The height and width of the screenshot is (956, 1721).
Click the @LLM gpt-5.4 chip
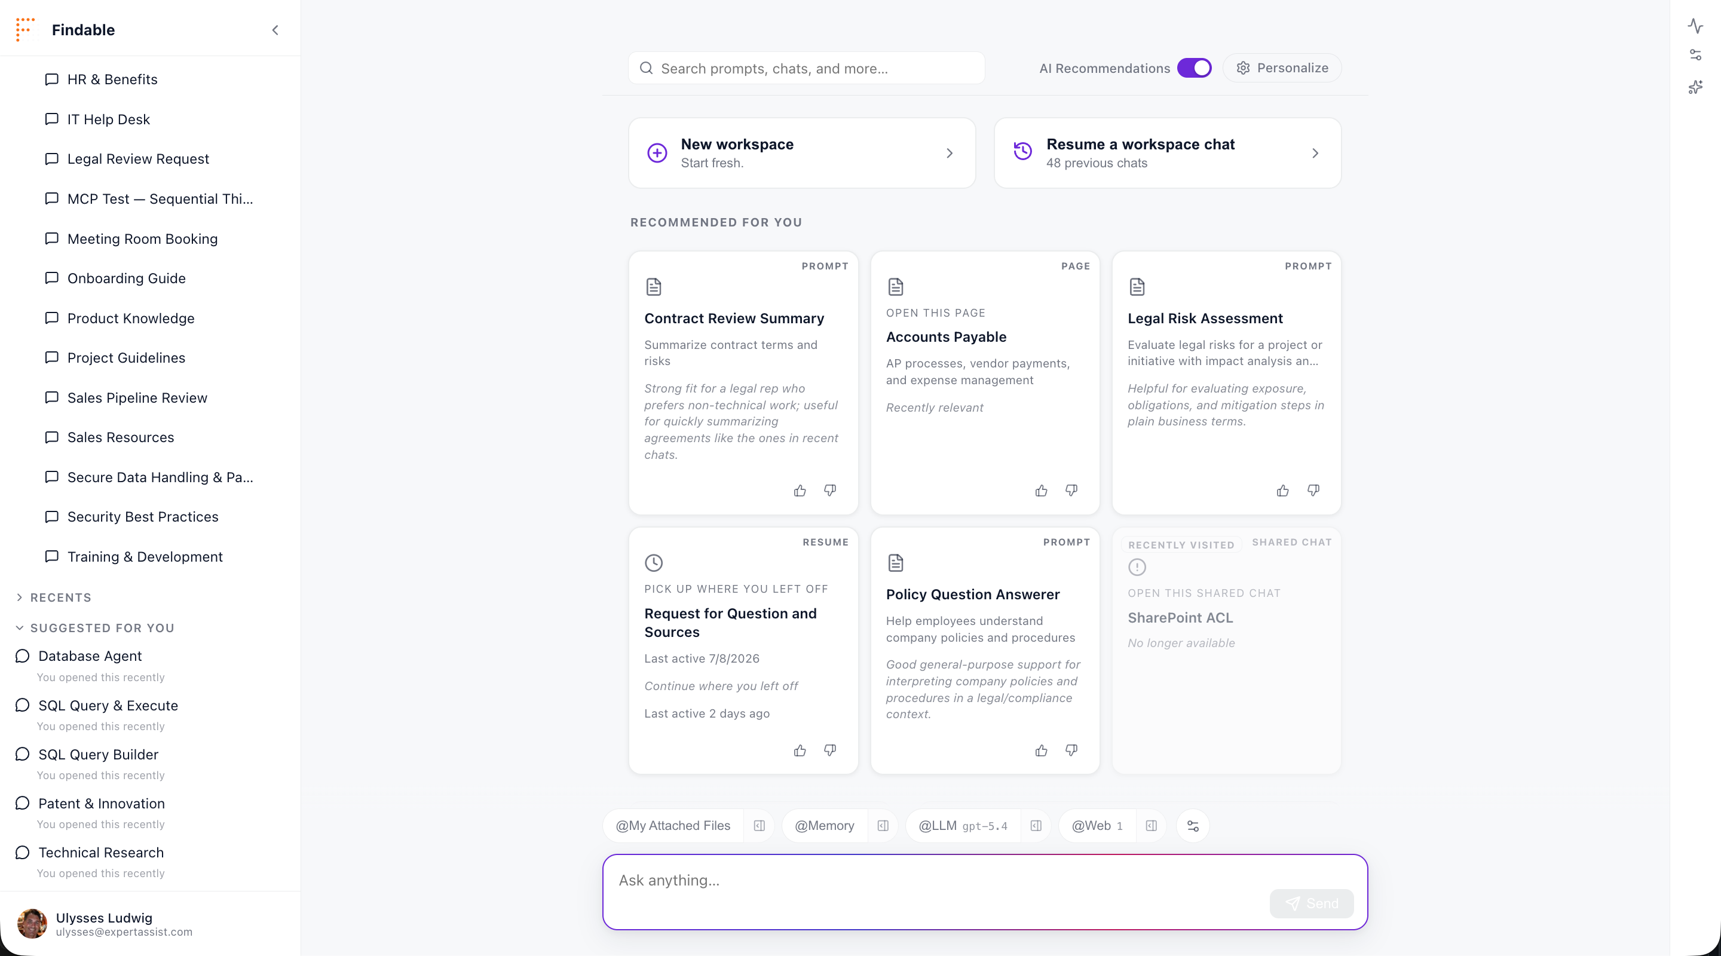(x=963, y=826)
